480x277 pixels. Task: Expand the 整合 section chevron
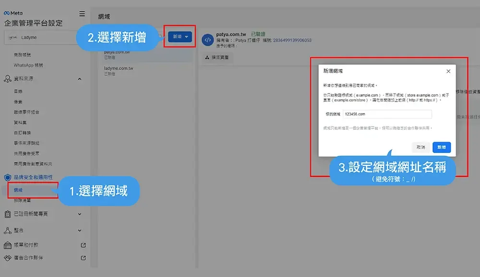pos(80,230)
